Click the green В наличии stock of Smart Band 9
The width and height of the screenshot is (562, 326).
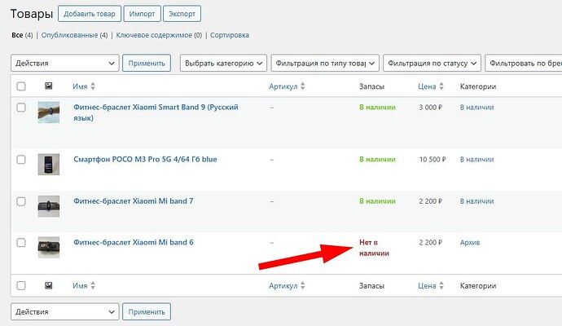pos(377,108)
